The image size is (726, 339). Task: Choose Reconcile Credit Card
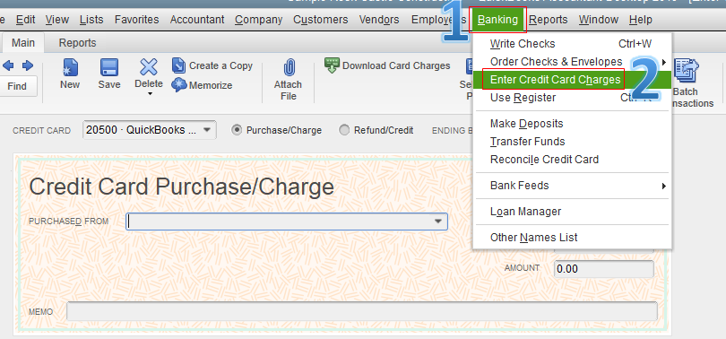pos(572,160)
